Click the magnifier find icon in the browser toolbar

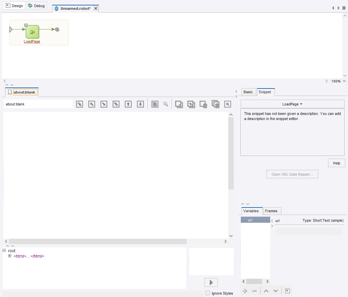pyautogui.click(x=165, y=104)
